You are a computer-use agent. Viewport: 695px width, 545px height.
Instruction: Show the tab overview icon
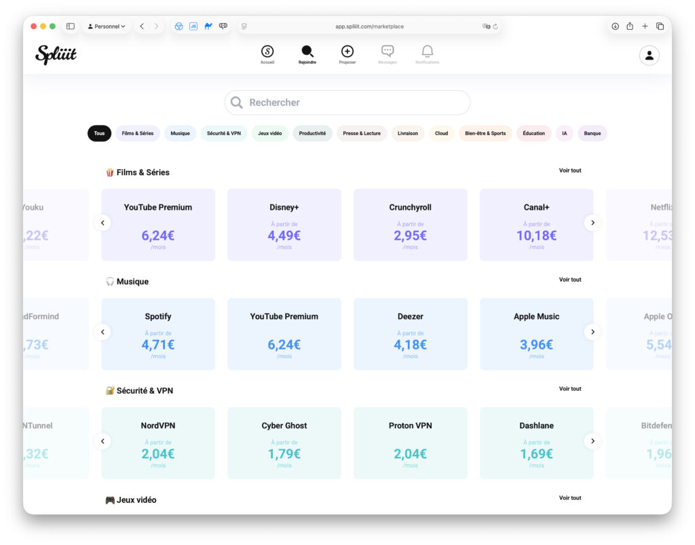660,26
